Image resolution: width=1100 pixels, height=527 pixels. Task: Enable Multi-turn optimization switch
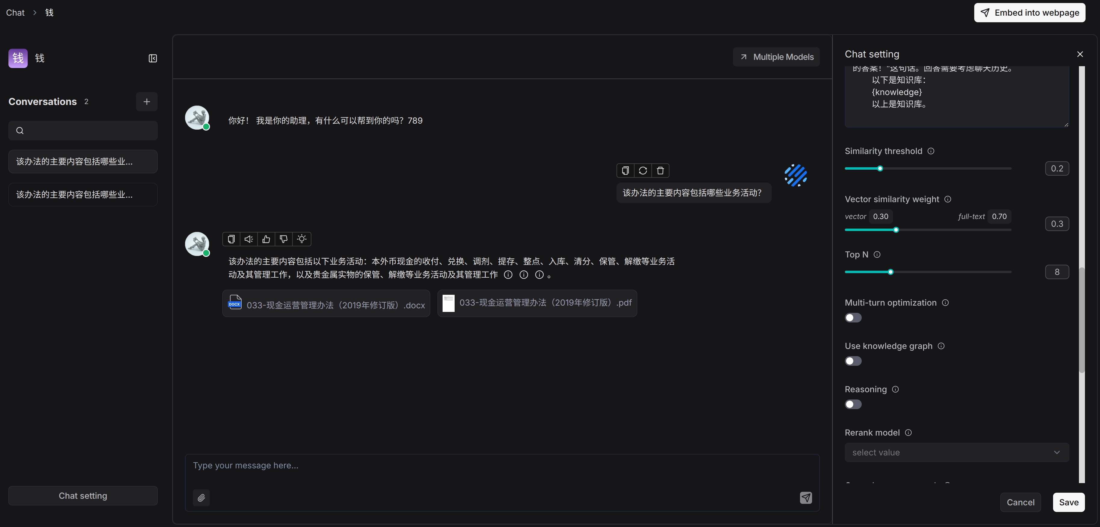pyautogui.click(x=853, y=318)
